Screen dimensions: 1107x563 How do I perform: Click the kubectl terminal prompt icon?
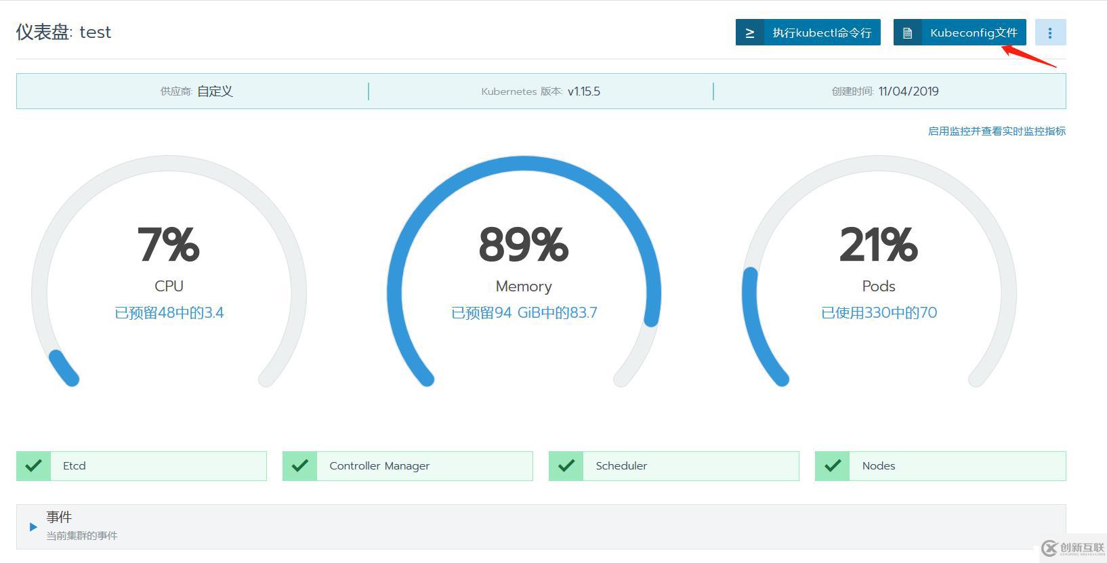(x=750, y=33)
